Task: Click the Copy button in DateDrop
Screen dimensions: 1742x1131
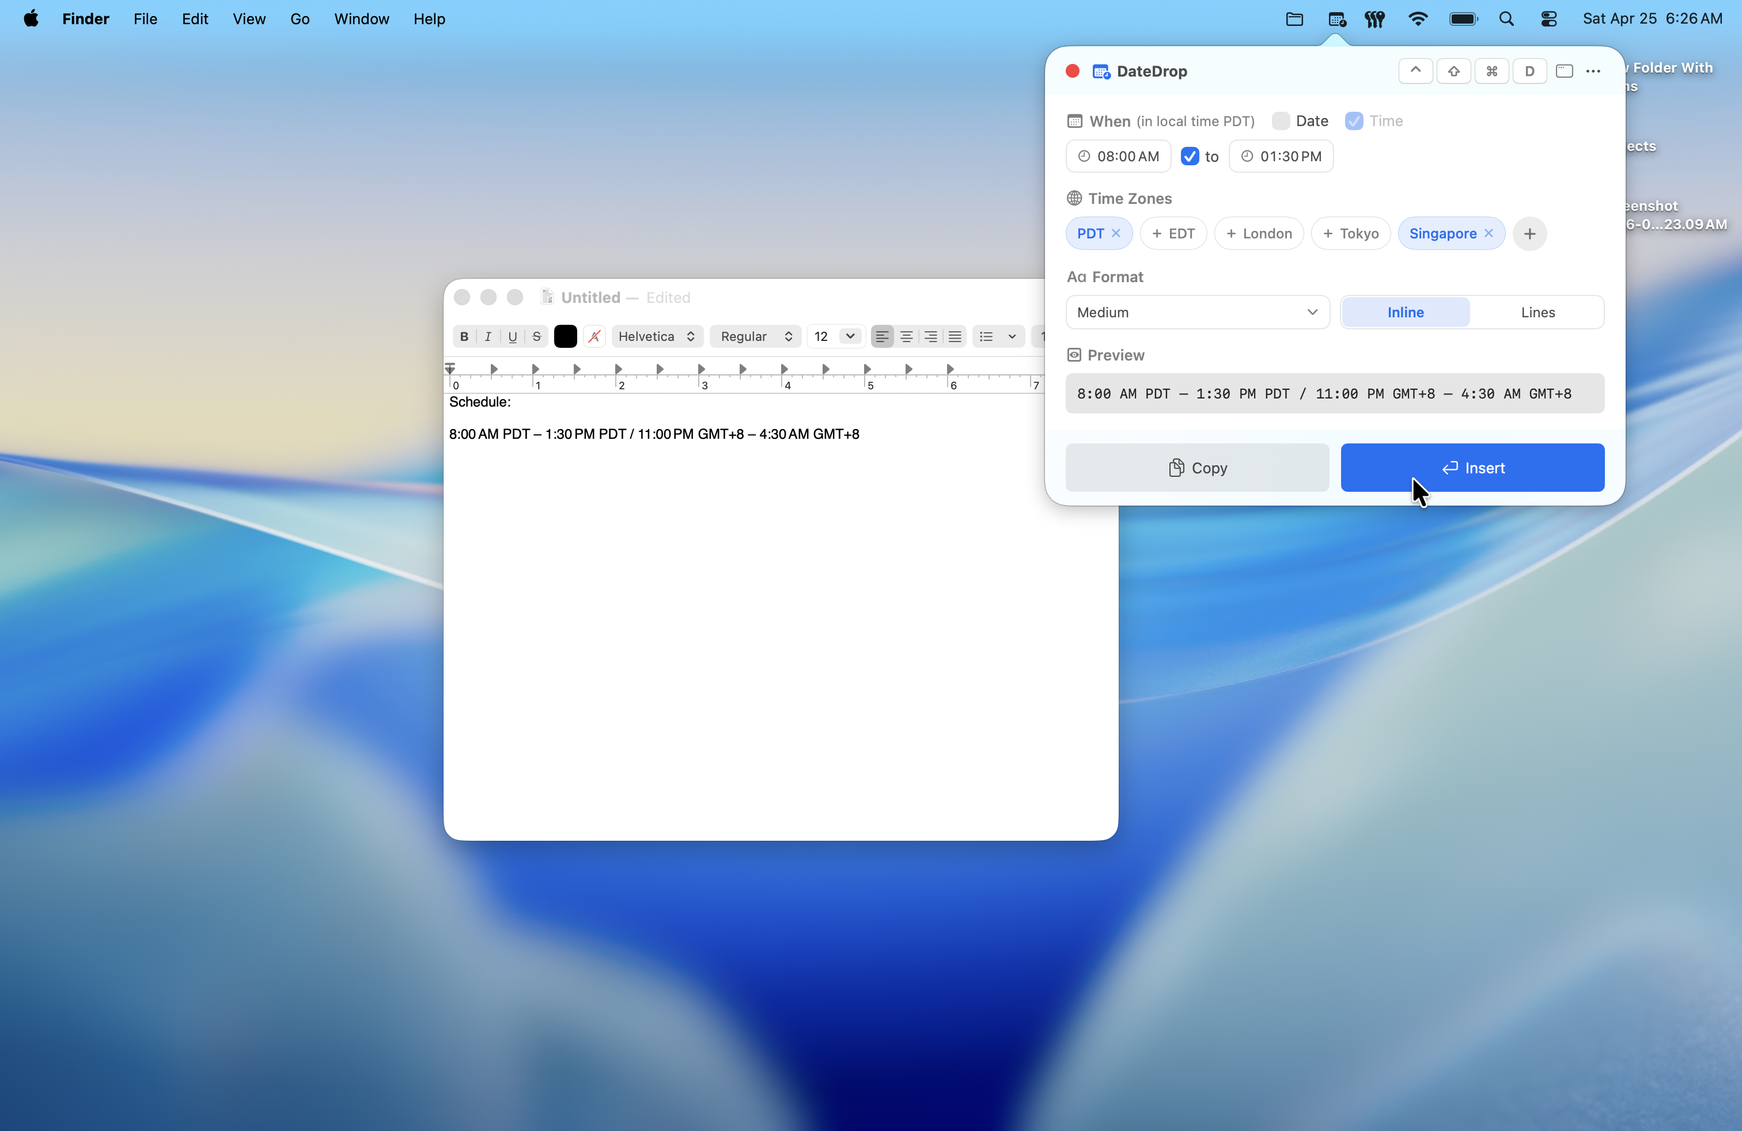Action: (1196, 468)
